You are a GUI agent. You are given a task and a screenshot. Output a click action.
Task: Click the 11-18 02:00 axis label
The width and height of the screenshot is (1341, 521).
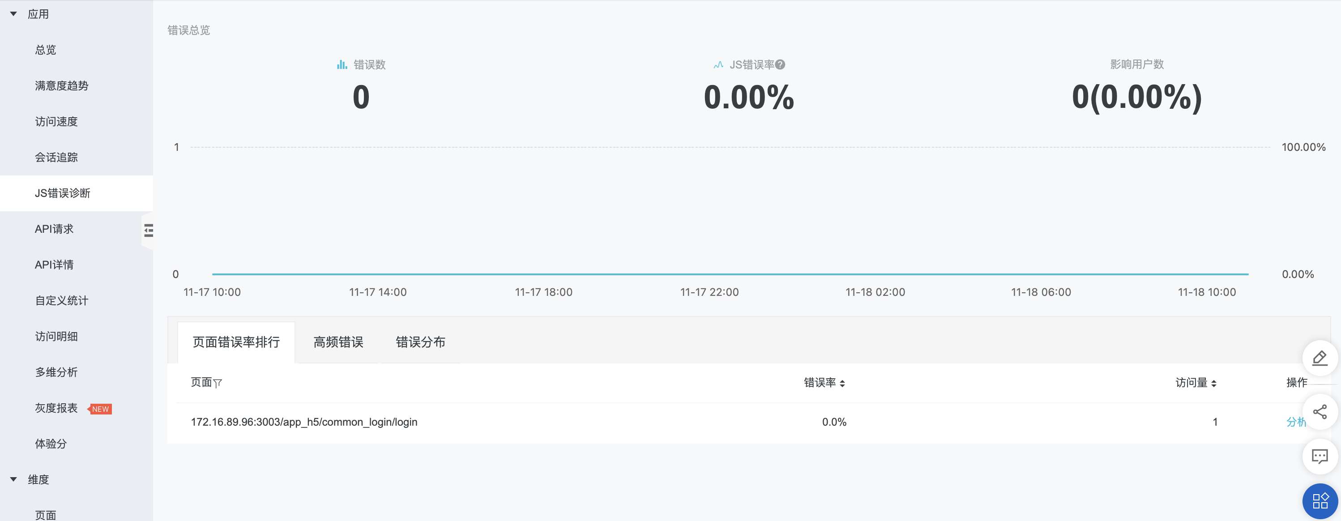[875, 293]
